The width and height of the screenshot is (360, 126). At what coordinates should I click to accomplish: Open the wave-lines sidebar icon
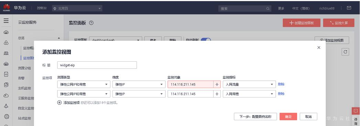pos(6,53)
